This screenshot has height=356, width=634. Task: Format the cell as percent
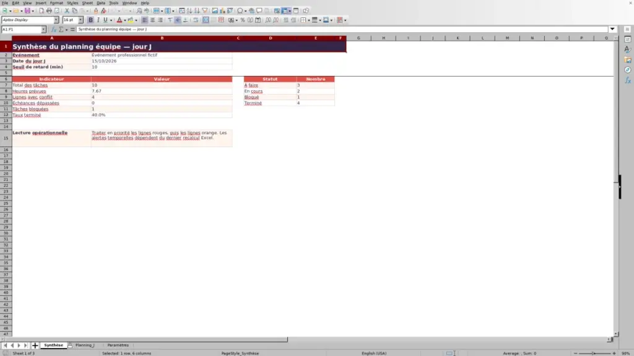243,20
